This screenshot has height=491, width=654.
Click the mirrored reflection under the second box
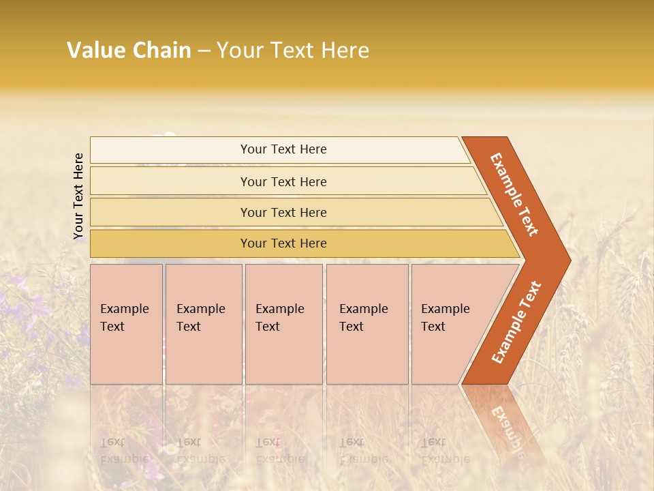pos(203,436)
